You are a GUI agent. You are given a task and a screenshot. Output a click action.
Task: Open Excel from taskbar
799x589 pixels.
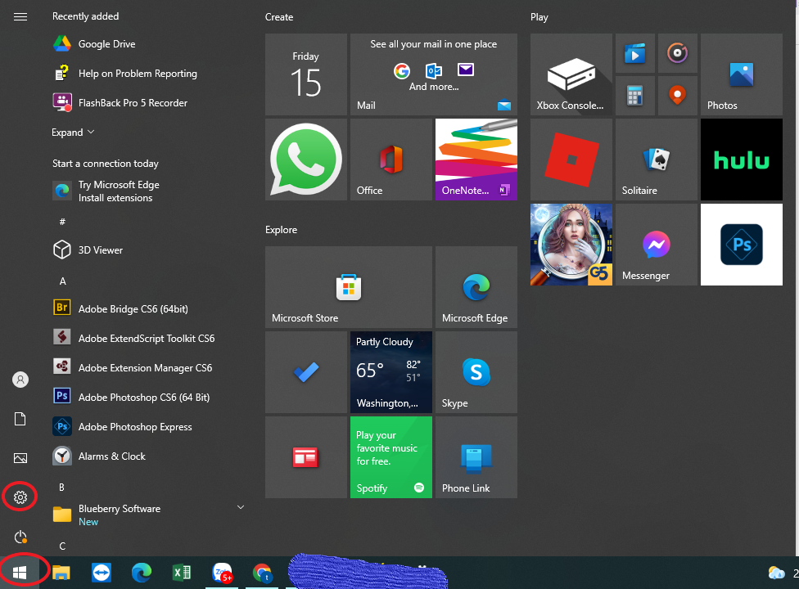point(182,573)
